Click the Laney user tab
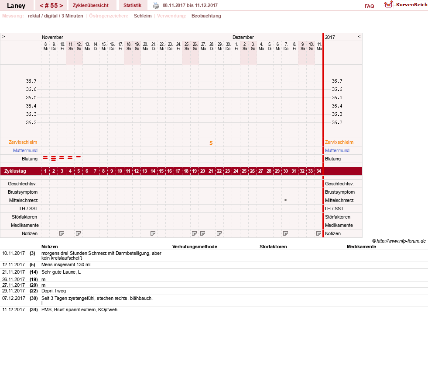This screenshot has height=372, width=428. tap(16, 5)
